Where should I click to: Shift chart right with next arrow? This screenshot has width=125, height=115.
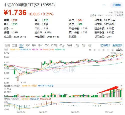coord(108,50)
